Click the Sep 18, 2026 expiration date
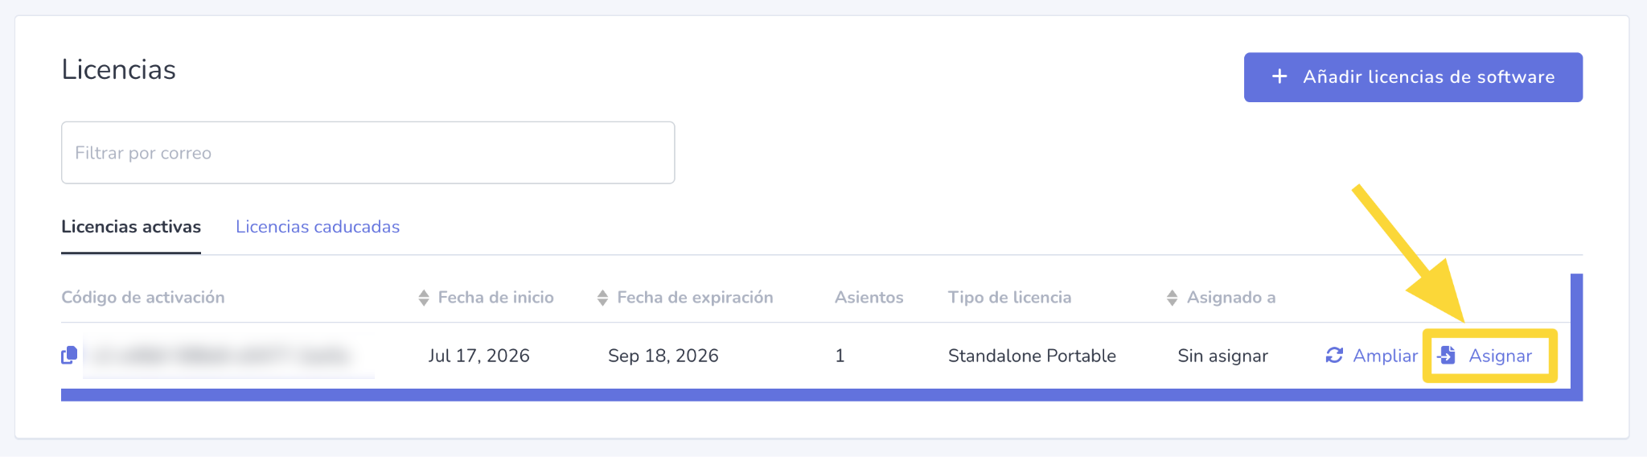 click(663, 356)
